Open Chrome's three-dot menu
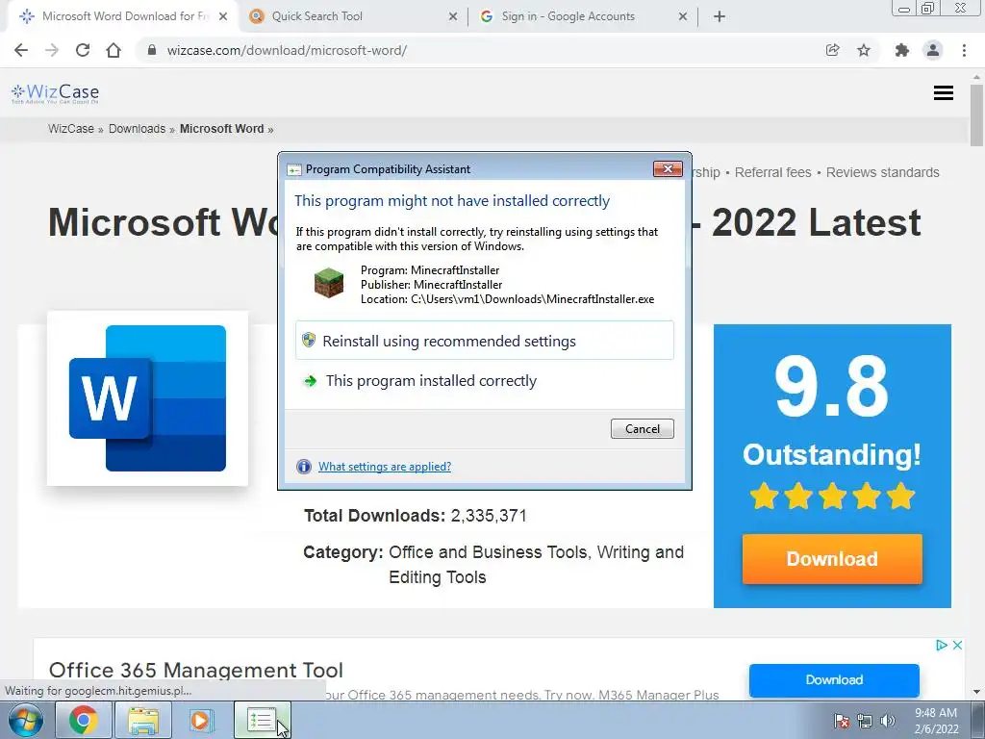The width and height of the screenshot is (985, 739). point(964,50)
